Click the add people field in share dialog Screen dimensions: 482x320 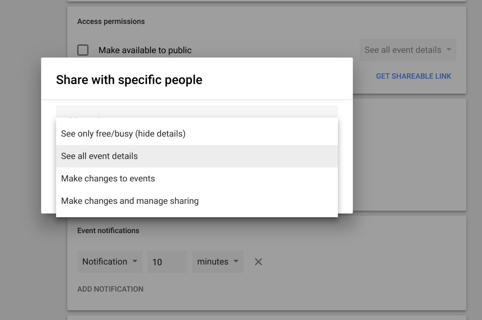point(197,111)
